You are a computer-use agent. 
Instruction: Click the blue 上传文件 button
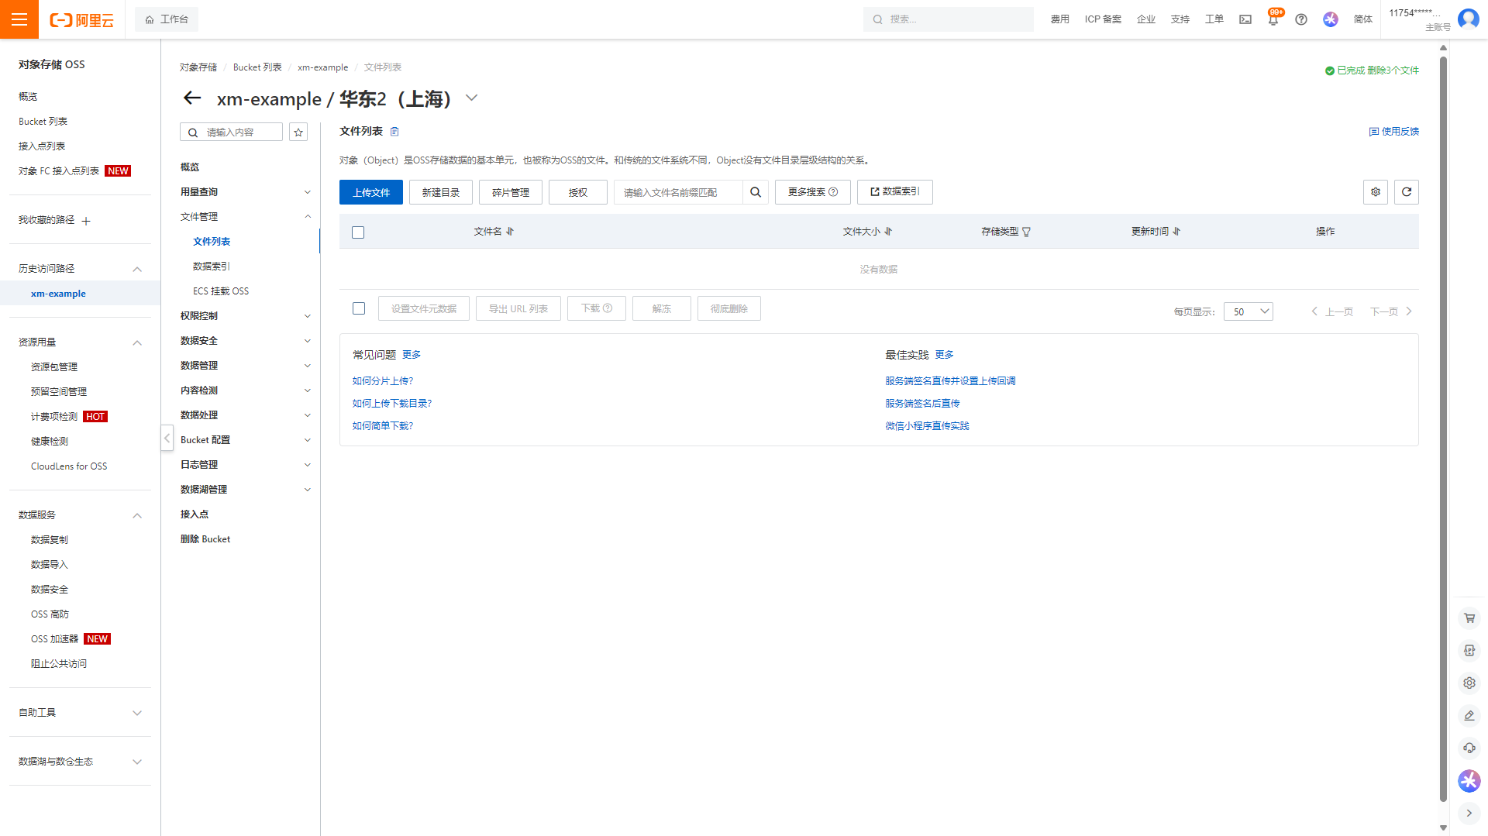[x=370, y=192]
